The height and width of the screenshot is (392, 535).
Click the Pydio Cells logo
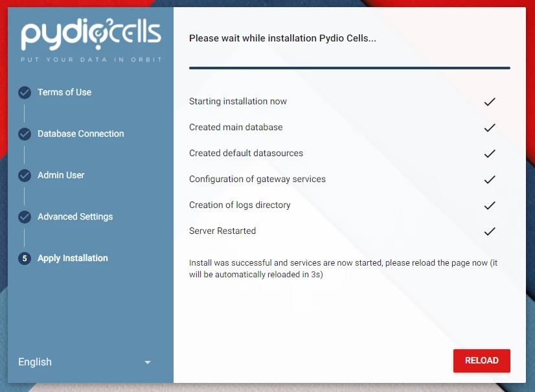pos(91,40)
